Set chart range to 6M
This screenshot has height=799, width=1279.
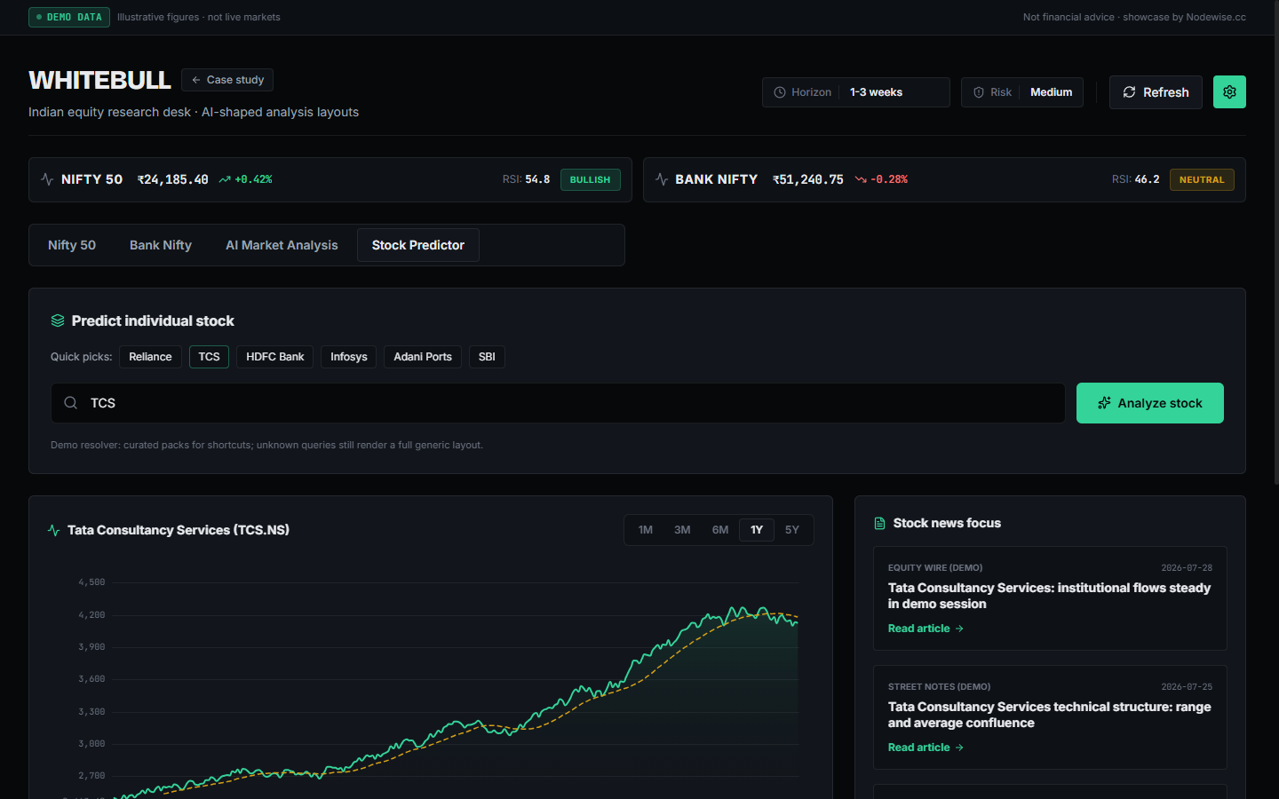720,530
